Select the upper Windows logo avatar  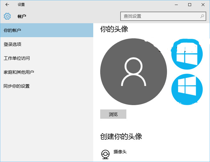point(186,55)
